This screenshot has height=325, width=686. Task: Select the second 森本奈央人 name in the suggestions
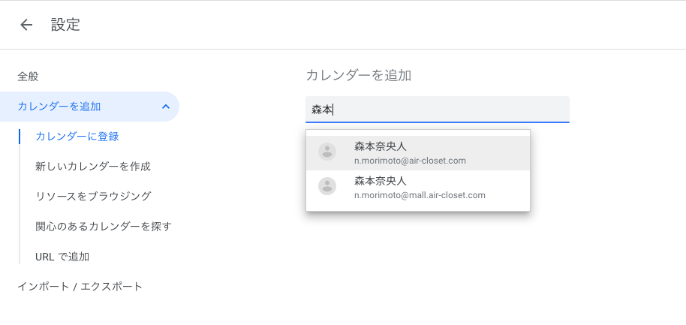coord(380,181)
